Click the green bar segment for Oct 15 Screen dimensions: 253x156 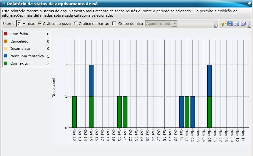click(x=91, y=112)
